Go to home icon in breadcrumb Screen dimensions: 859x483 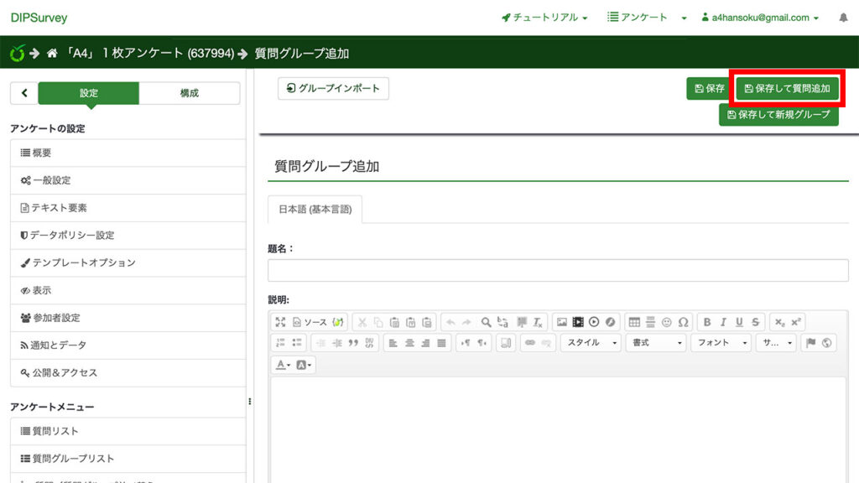52,53
